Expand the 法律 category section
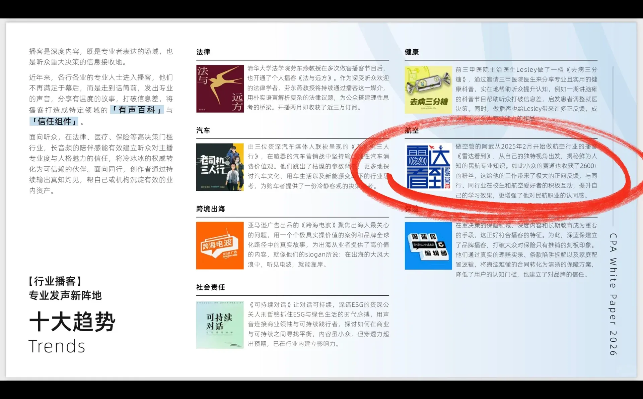 [x=203, y=52]
